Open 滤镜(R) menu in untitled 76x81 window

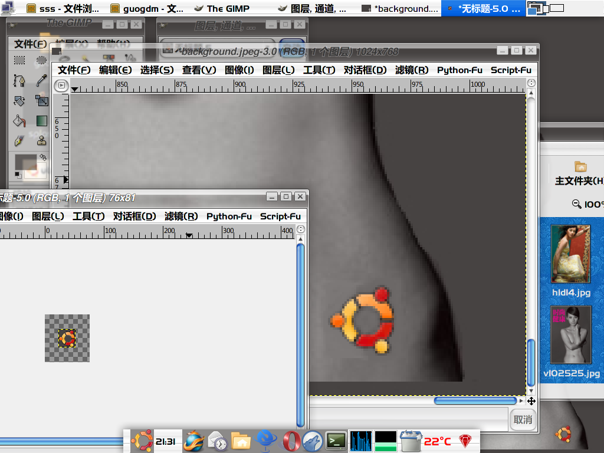(x=181, y=216)
